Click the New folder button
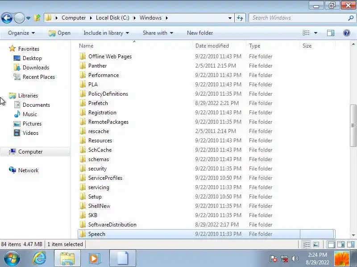The height and width of the screenshot is (267, 357). tap(200, 33)
